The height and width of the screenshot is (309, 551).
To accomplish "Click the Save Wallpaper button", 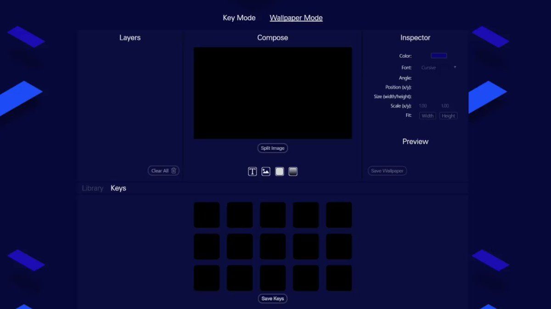I will click(387, 171).
